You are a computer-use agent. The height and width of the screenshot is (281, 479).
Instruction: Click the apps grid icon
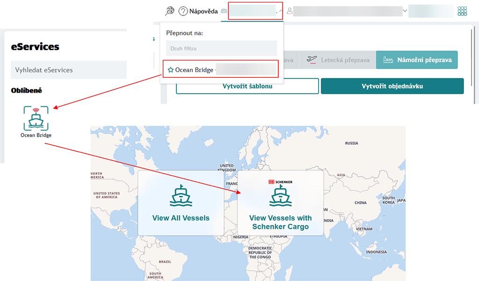[462, 11]
